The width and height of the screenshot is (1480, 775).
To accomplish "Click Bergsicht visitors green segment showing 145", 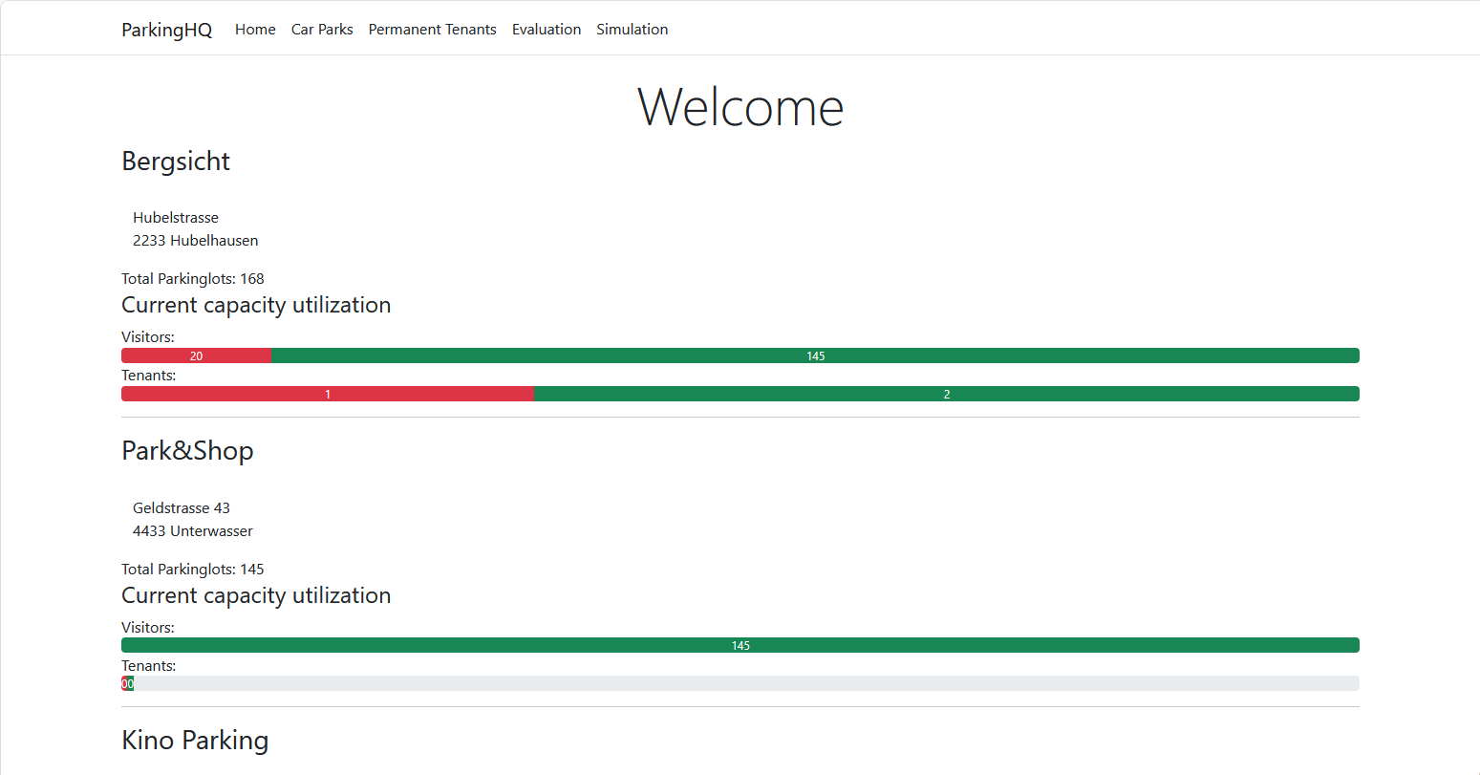I will point(815,355).
